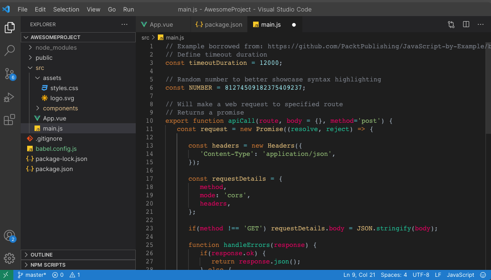Select main.js in the explorer tree
This screenshot has height=280, width=491.
coord(78,128)
